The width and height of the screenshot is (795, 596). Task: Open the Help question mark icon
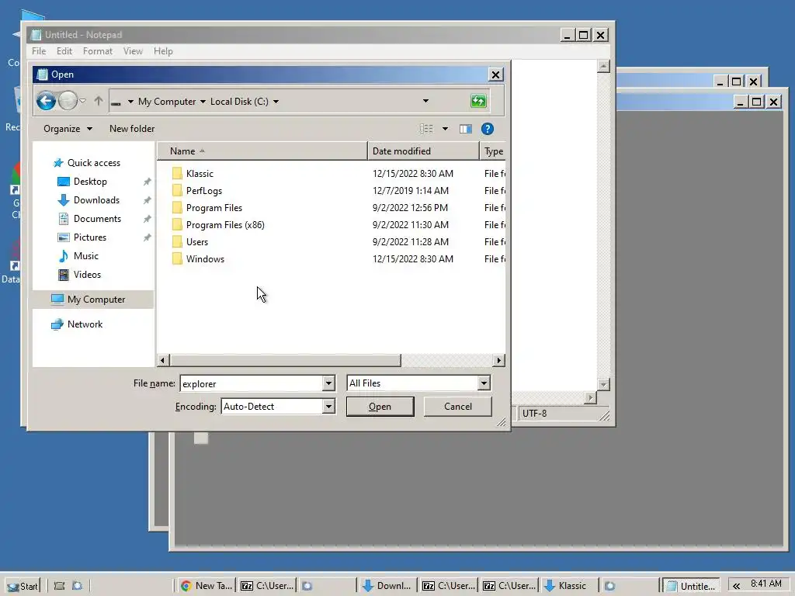pos(488,129)
